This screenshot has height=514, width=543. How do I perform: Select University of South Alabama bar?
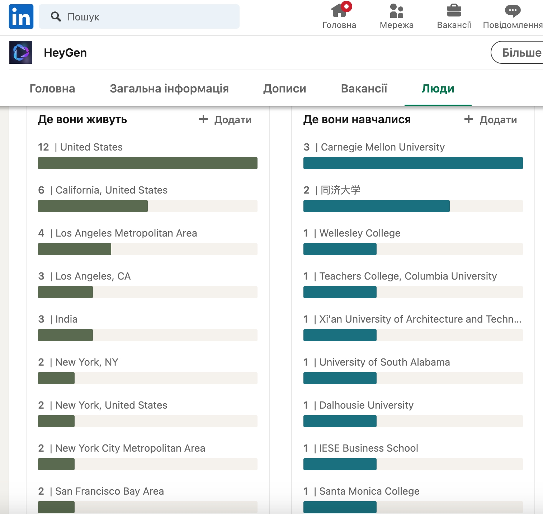coord(413,378)
